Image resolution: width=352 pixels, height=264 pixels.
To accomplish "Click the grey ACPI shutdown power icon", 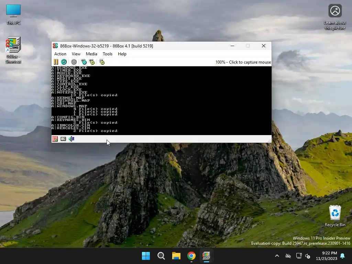I will [x=74, y=62].
